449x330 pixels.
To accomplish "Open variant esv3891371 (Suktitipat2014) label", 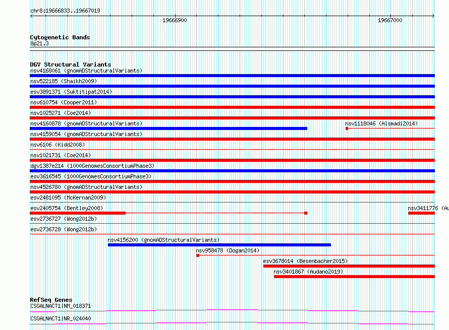I will pyautogui.click(x=71, y=92).
